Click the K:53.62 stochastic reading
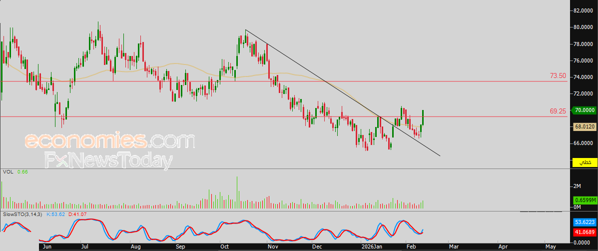Viewport: 598px width, 251px height. tap(55, 214)
